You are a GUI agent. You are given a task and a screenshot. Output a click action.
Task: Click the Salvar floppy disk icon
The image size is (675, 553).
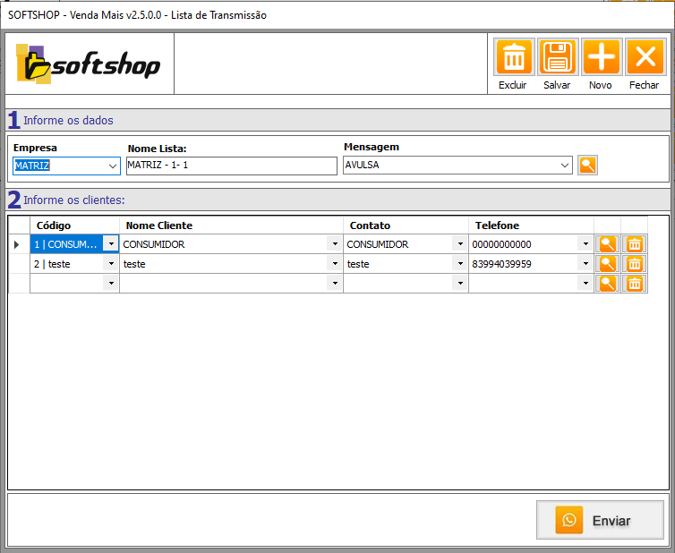(x=557, y=58)
